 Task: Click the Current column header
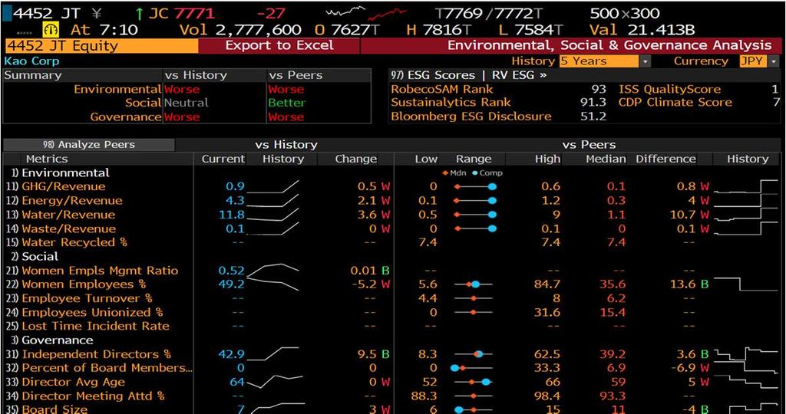pos(223,159)
